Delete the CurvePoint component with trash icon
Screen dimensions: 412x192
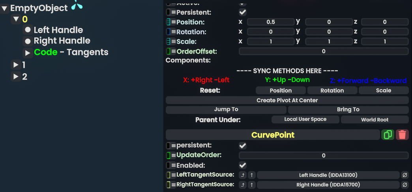pos(402,135)
